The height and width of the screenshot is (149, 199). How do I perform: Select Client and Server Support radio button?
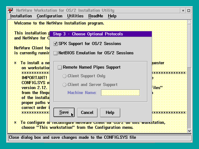[64, 85]
